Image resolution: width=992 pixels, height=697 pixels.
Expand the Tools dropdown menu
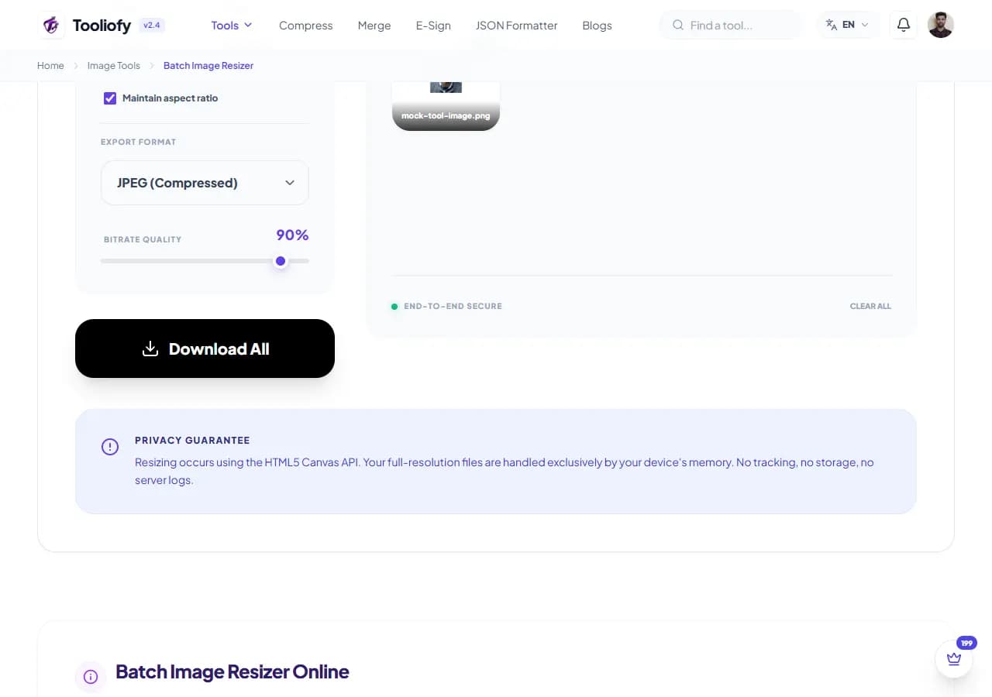232,25
